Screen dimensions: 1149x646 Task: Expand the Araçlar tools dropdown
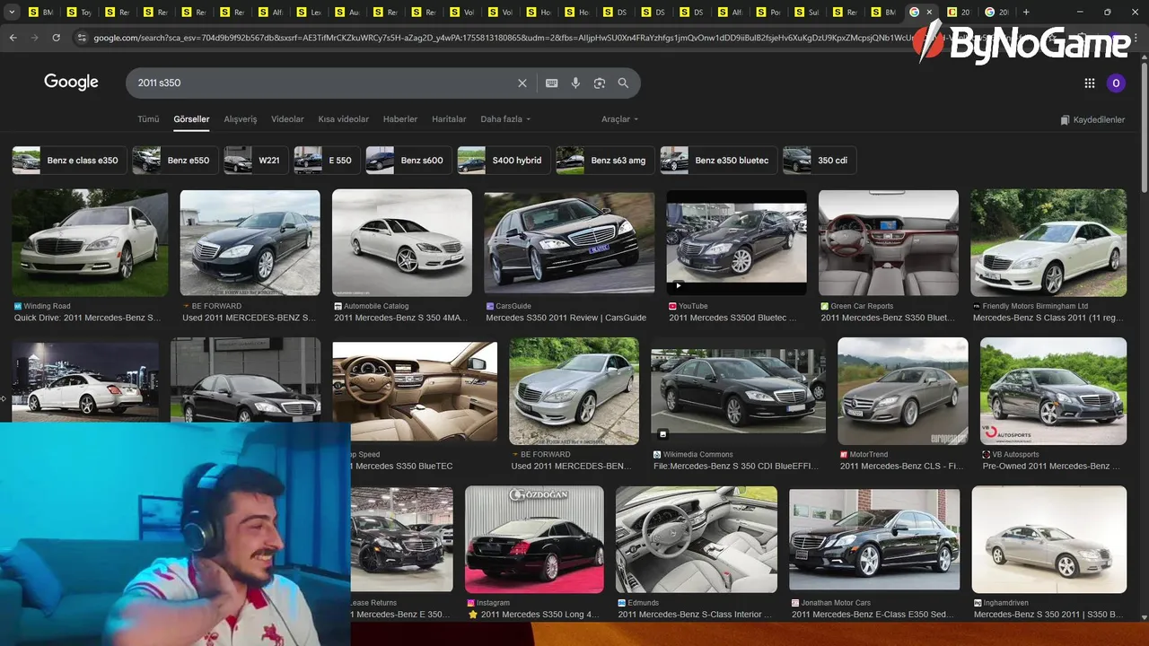619,119
